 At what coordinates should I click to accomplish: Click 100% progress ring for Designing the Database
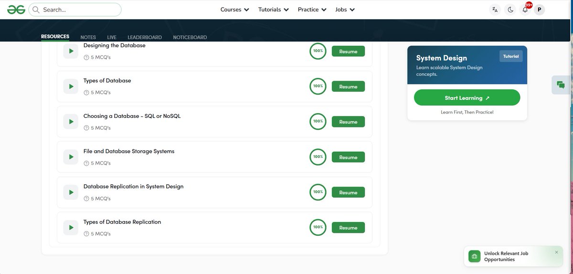318,51
